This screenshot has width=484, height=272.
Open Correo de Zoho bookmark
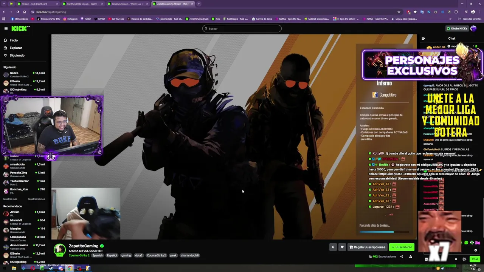(262, 19)
